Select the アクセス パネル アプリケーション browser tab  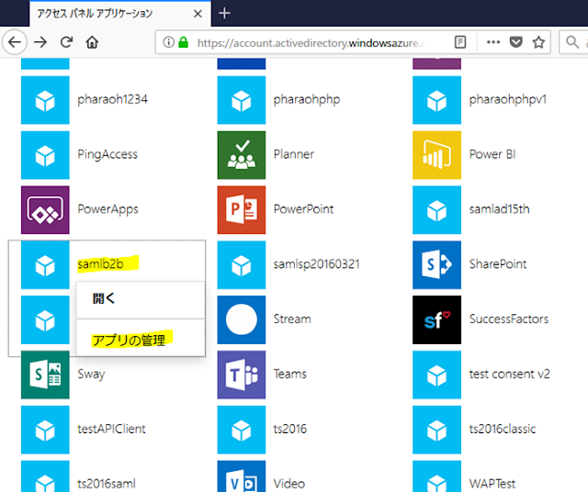[120, 14]
